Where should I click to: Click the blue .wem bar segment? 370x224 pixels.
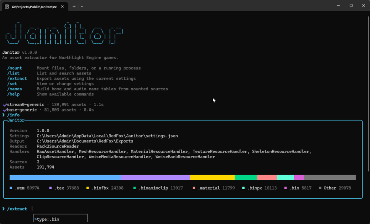(x=65, y=177)
